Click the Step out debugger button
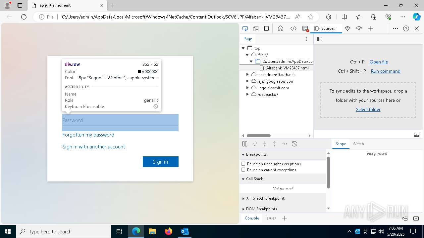424x238 pixels. point(275,144)
